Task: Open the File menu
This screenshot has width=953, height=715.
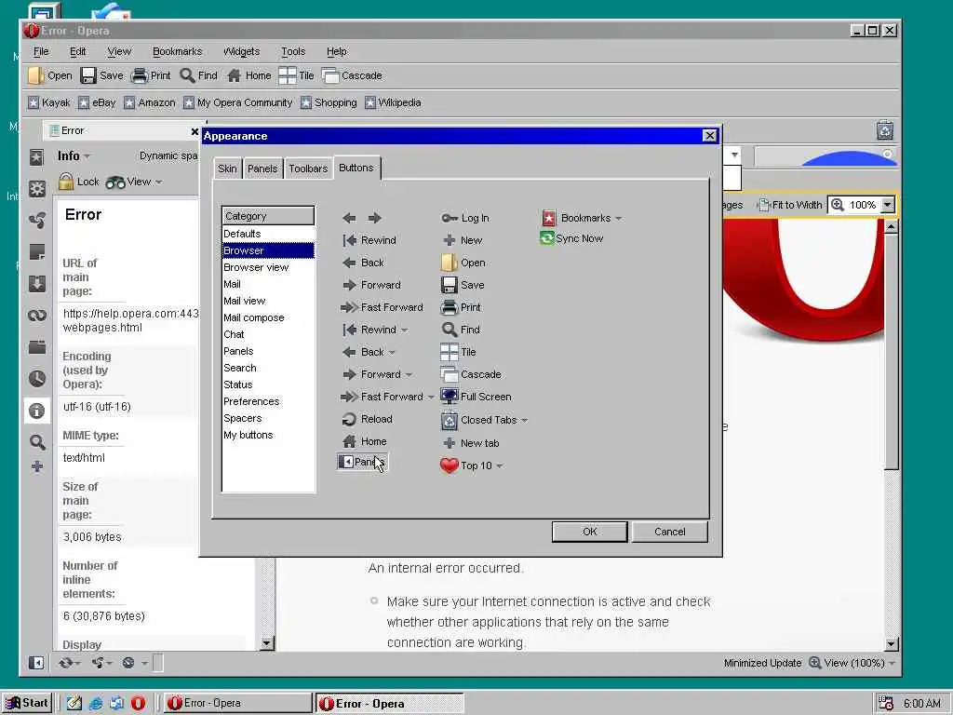Action: [41, 52]
